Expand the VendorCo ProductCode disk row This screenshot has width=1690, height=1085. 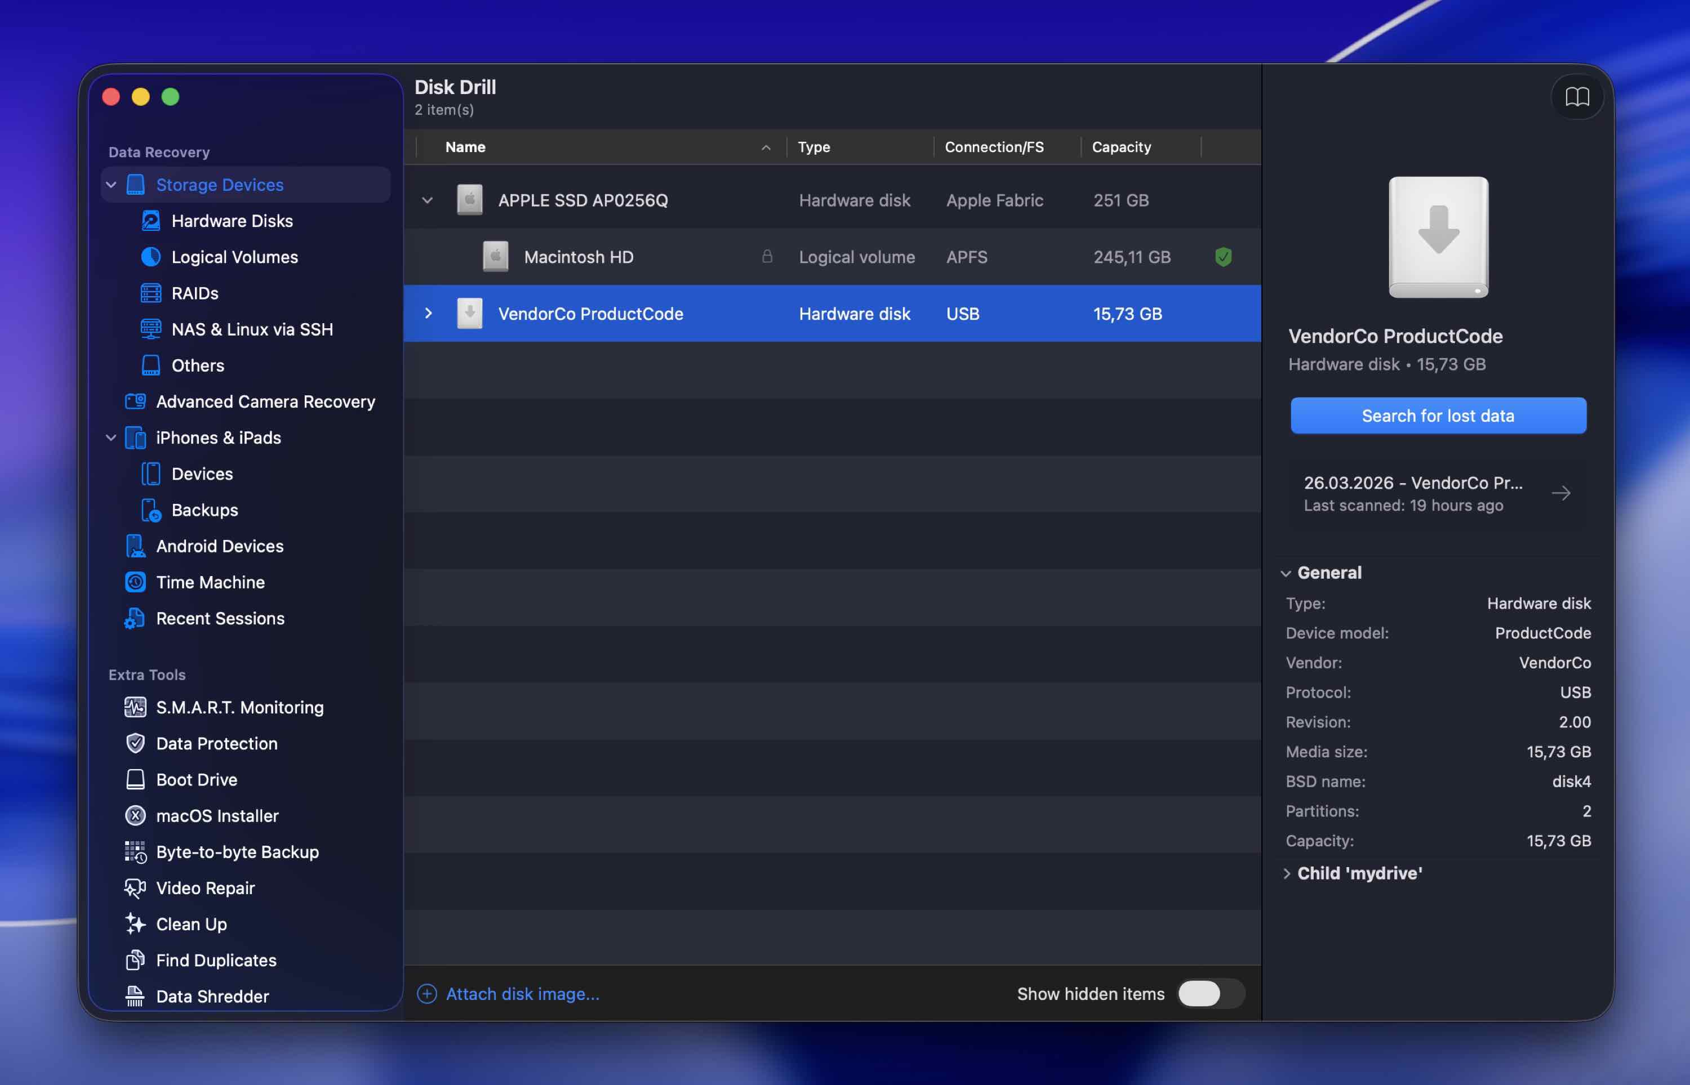coord(428,314)
